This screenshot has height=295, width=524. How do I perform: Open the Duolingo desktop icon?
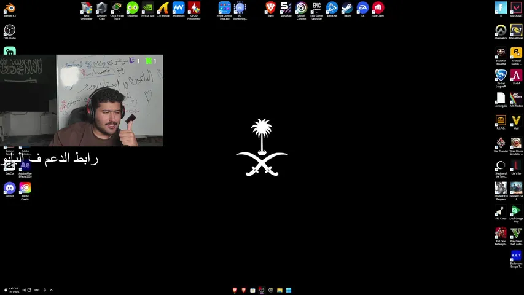click(132, 9)
